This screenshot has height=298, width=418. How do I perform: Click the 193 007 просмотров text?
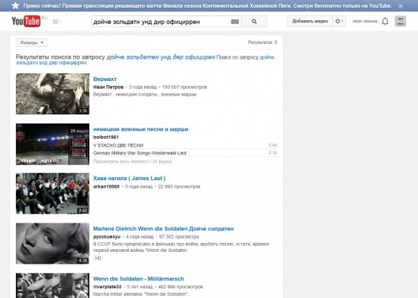point(185,87)
